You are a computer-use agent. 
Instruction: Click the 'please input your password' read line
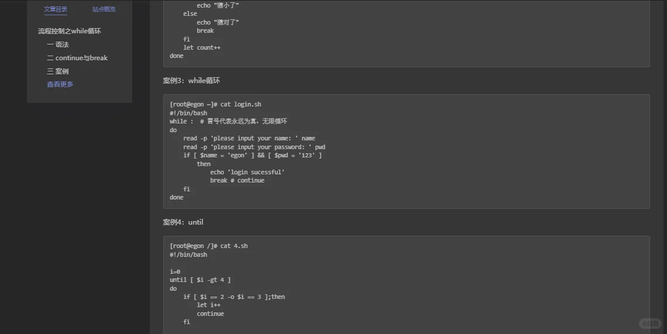click(255, 147)
